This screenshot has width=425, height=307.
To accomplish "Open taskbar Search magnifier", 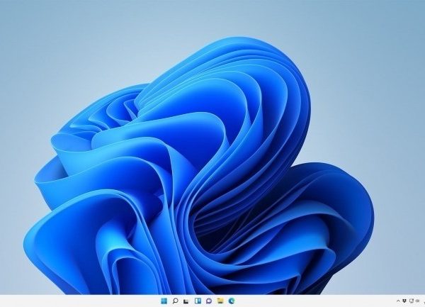I will tap(176, 301).
